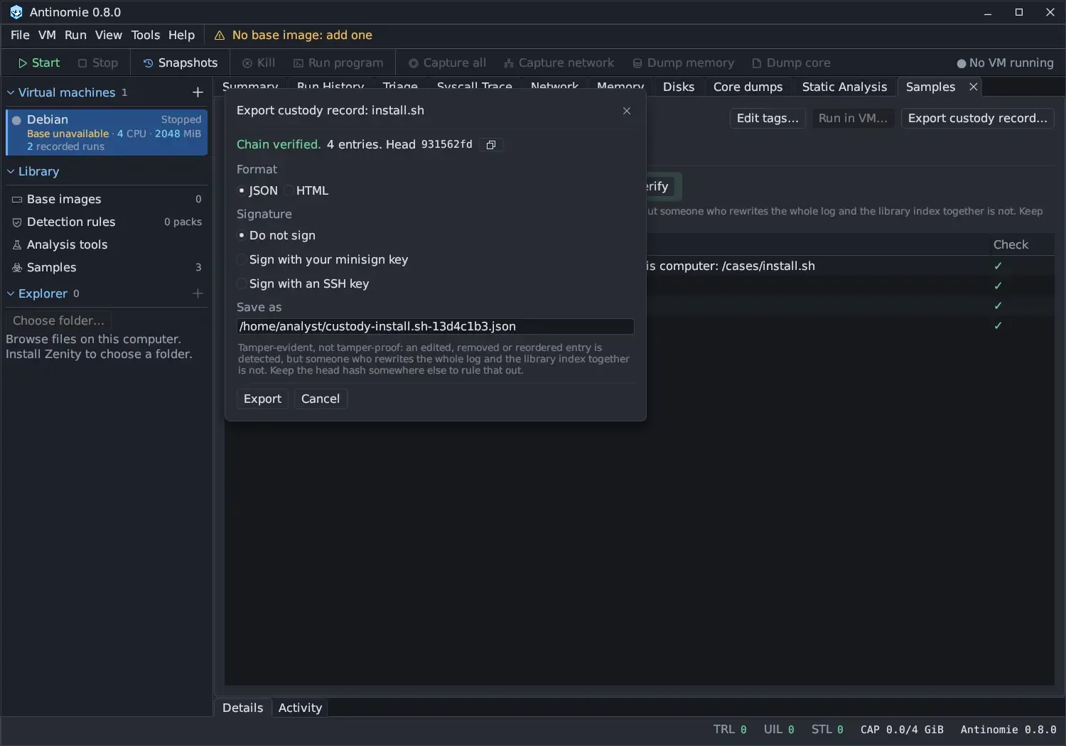The width and height of the screenshot is (1066, 746).
Task: Switch to the Static Analysis tab
Action: click(844, 87)
